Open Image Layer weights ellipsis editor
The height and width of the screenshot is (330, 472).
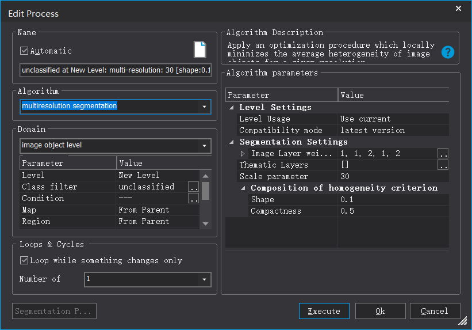coord(443,154)
